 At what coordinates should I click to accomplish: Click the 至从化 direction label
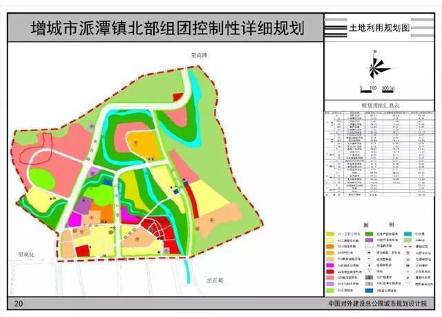[26, 254]
